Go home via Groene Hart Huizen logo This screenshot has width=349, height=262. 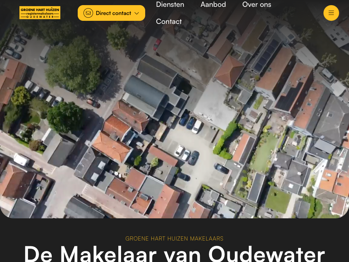click(x=40, y=13)
